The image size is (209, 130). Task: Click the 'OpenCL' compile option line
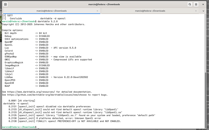(x=26, y=45)
